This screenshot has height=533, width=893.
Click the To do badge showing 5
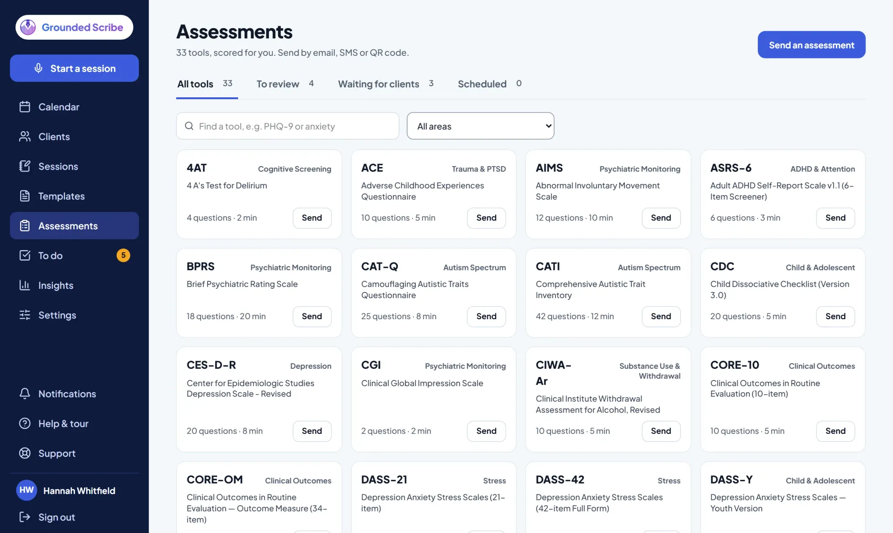[123, 255]
